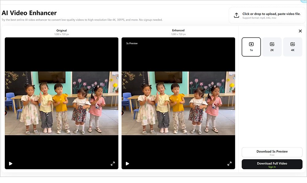
Task: Click the widget at the screen's top right
Action: tap(303, 1)
